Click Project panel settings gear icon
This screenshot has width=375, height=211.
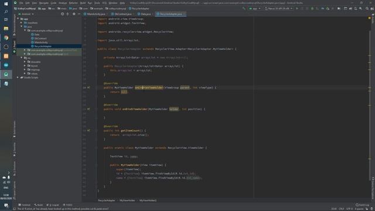[x=74, y=14]
